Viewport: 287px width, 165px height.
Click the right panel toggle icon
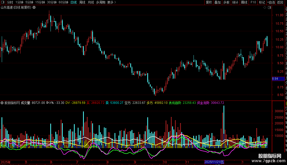coord(269,7)
